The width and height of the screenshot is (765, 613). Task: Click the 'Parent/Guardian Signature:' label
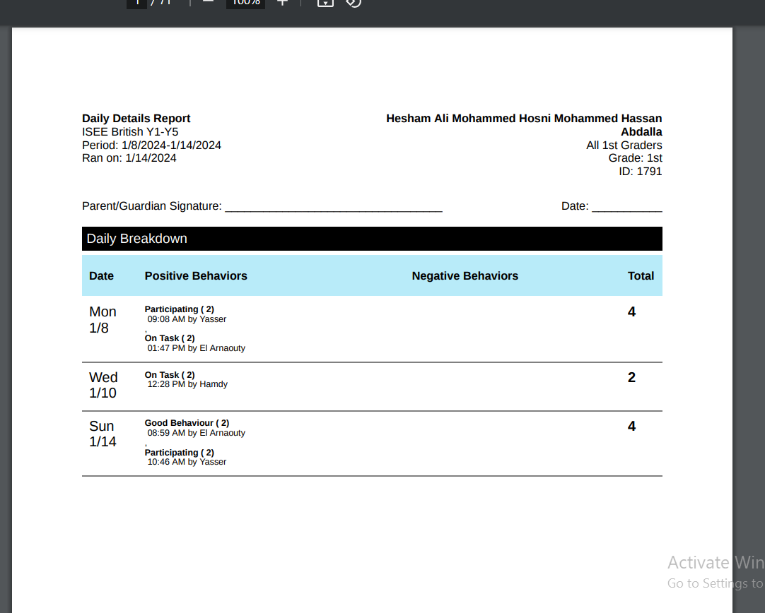[x=152, y=206]
